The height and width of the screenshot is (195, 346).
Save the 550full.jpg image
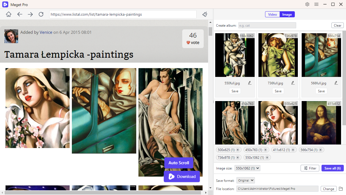235,91
